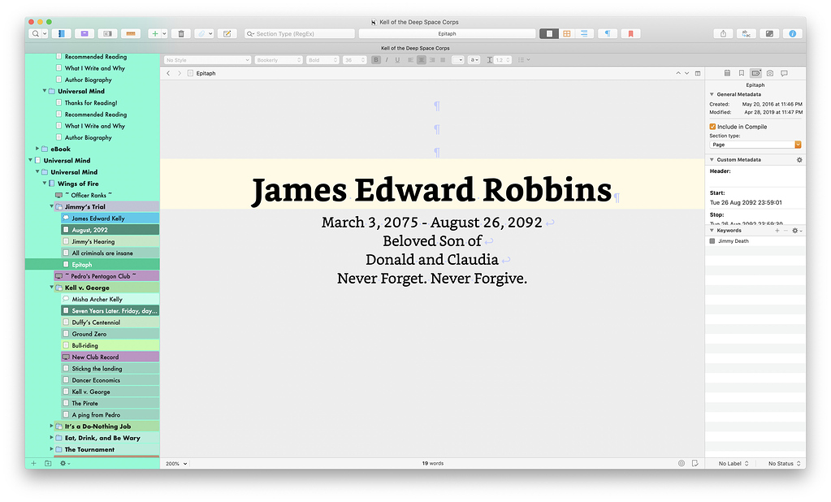This screenshot has height=502, width=831.
Task: Click the split editor icon in the header
Action: [x=697, y=72]
